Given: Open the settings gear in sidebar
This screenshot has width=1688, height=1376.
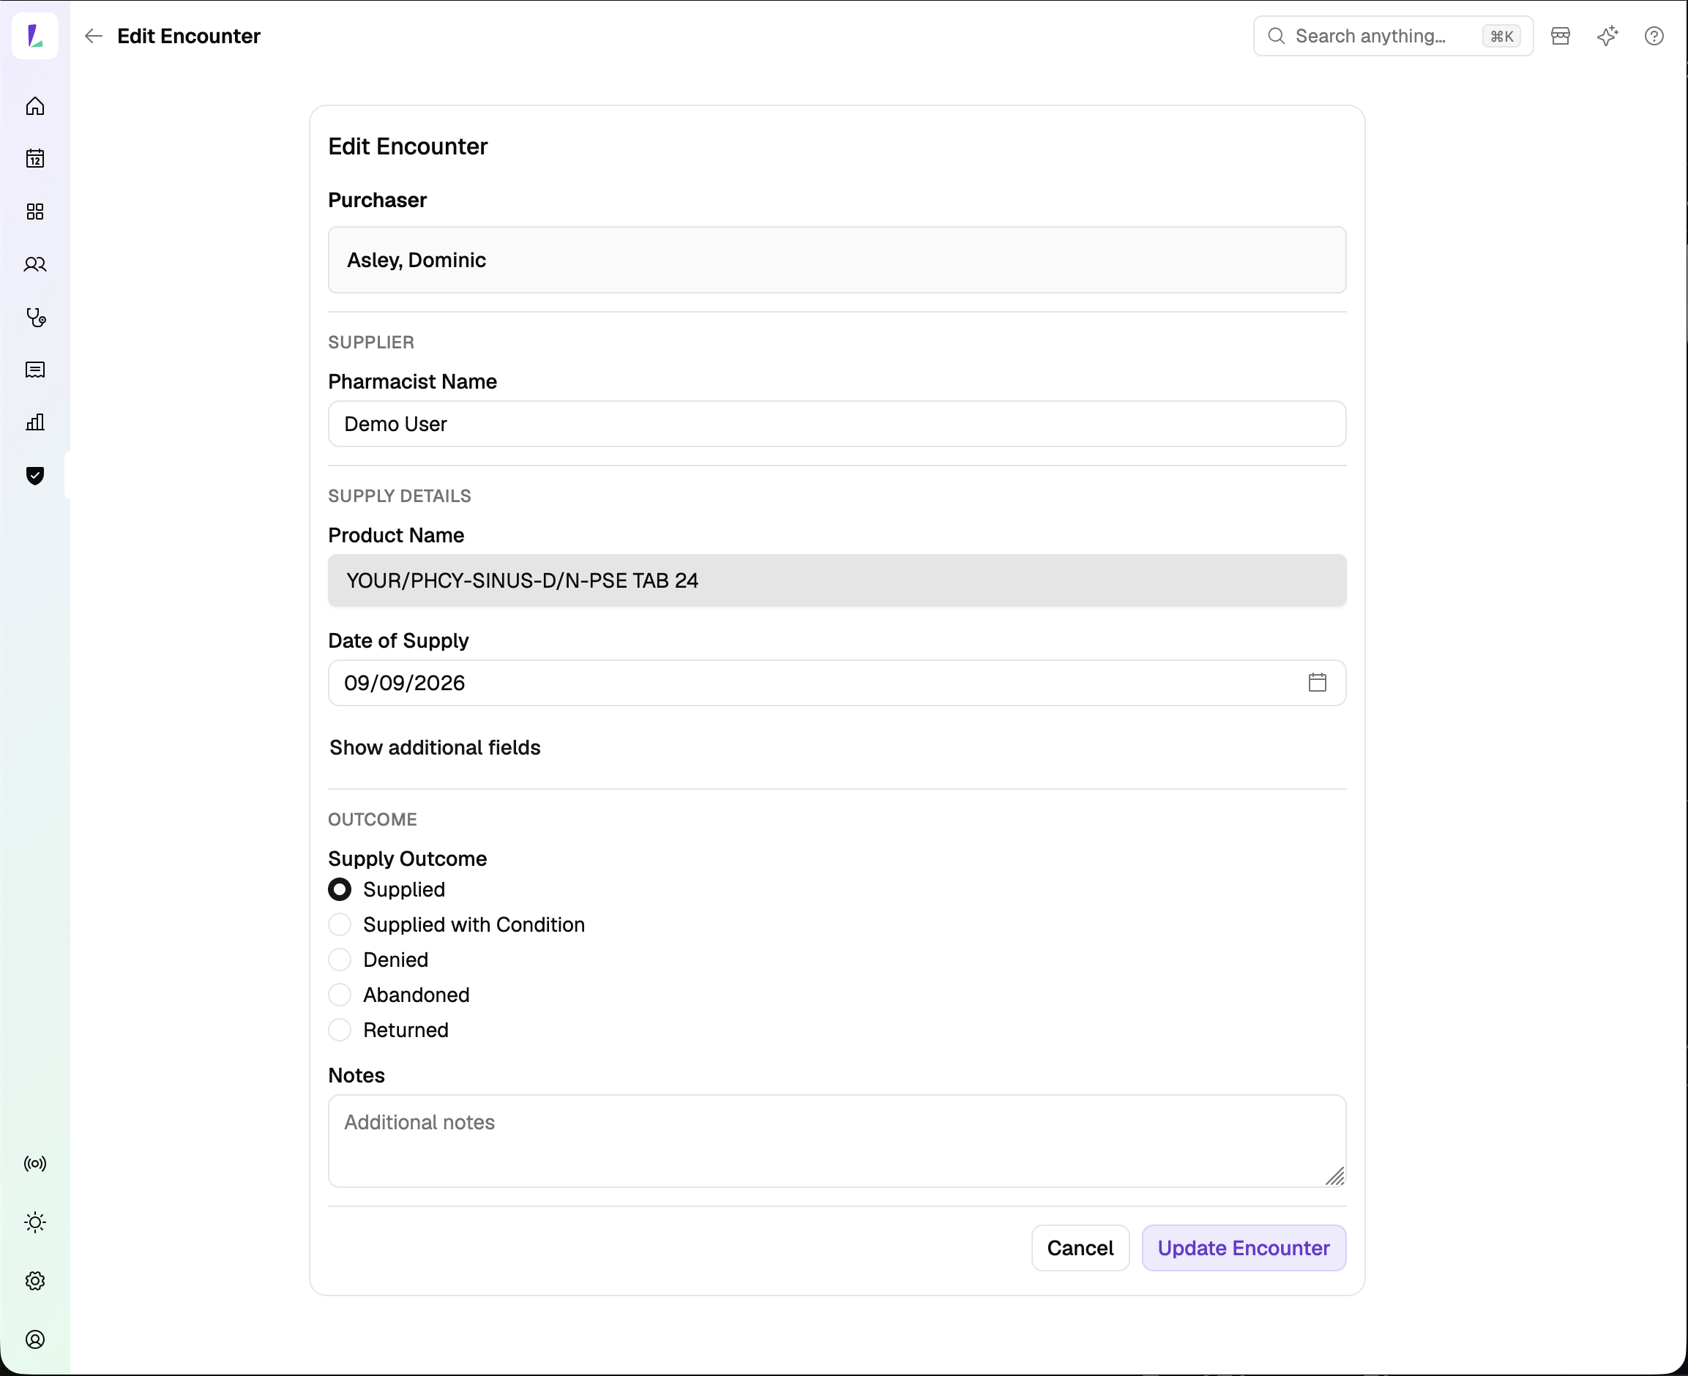Looking at the screenshot, I should 35,1281.
